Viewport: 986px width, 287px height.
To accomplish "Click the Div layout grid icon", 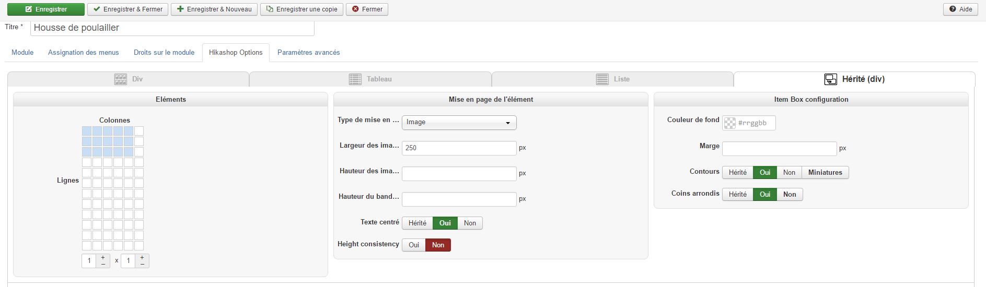I will pos(121,79).
